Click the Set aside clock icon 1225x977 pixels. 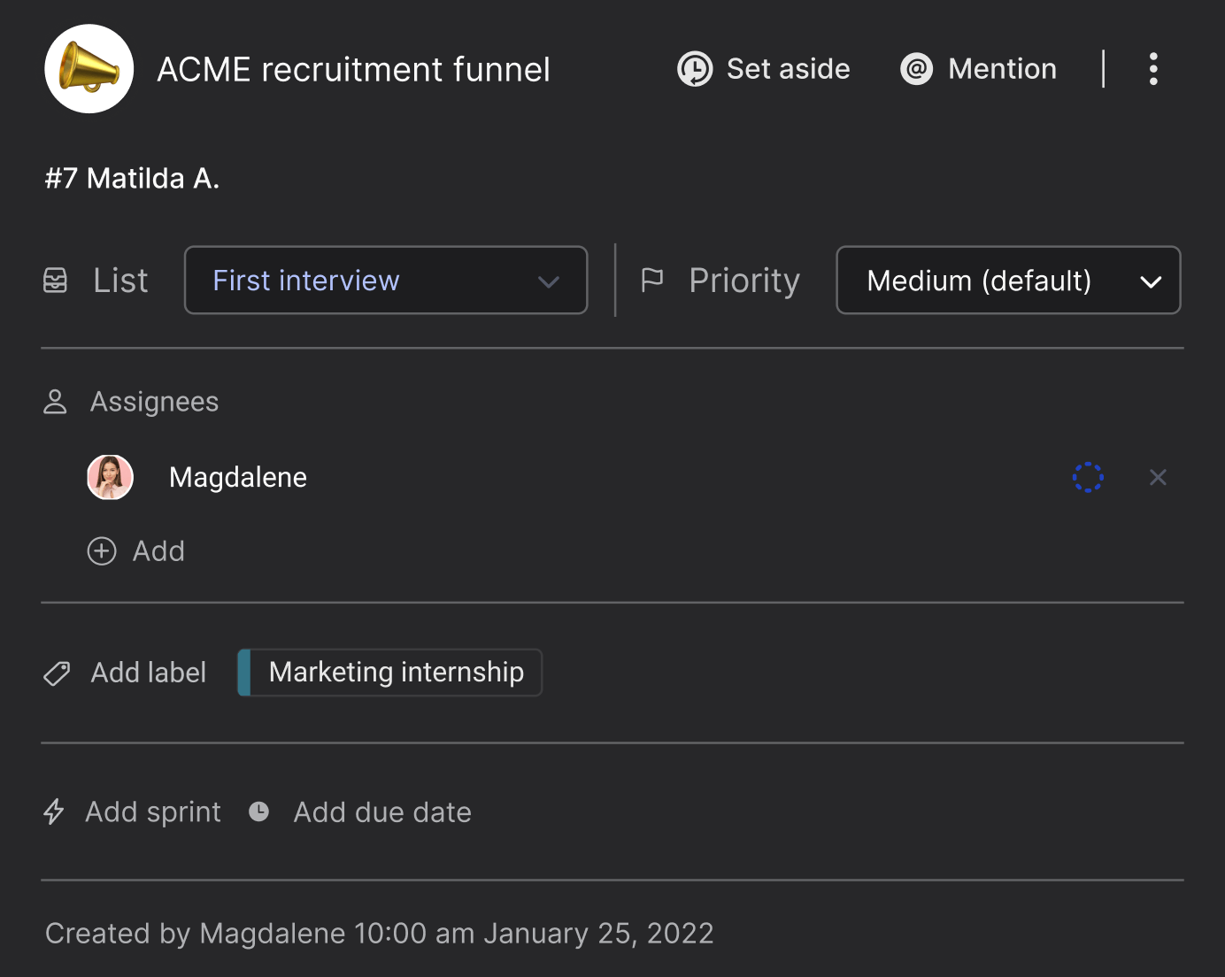pyautogui.click(x=696, y=68)
